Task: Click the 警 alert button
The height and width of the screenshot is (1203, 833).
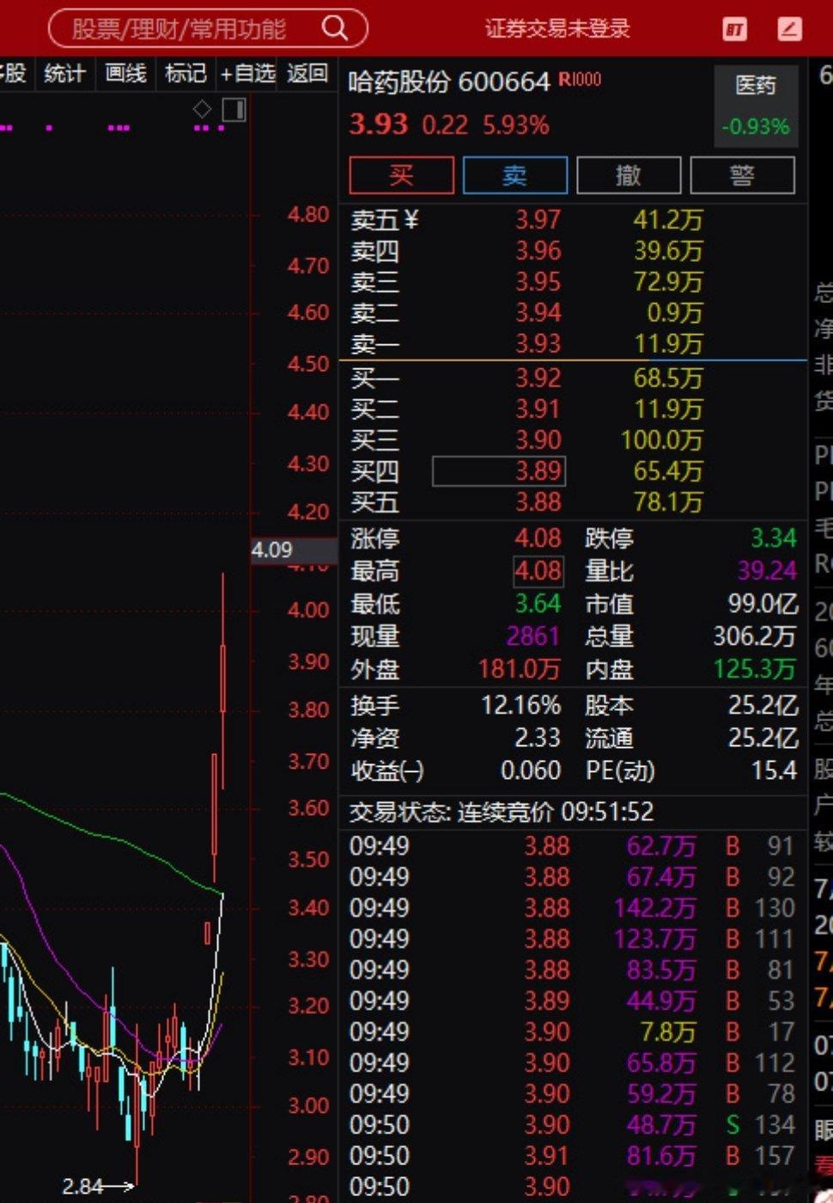Action: tap(742, 175)
